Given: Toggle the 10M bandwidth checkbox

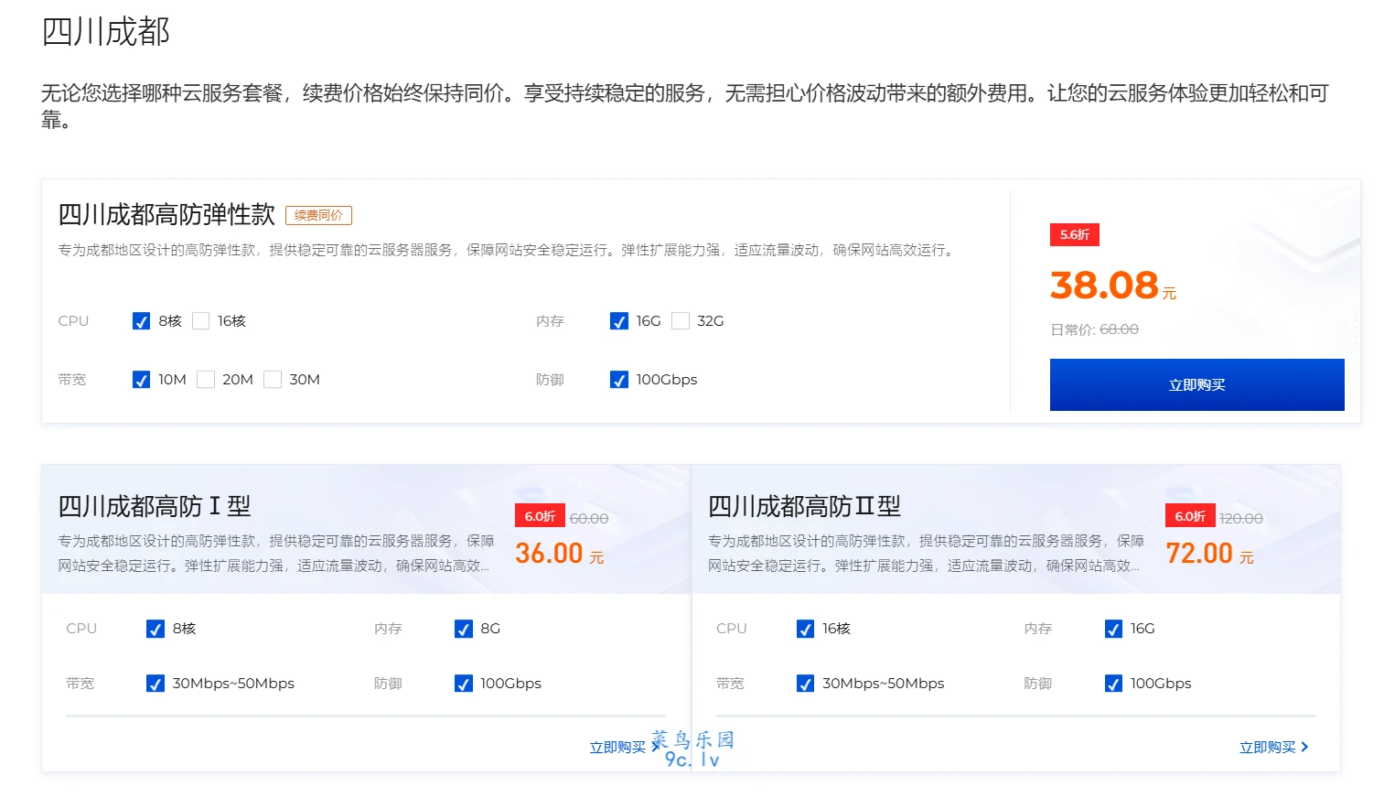Looking at the screenshot, I should (x=142, y=380).
